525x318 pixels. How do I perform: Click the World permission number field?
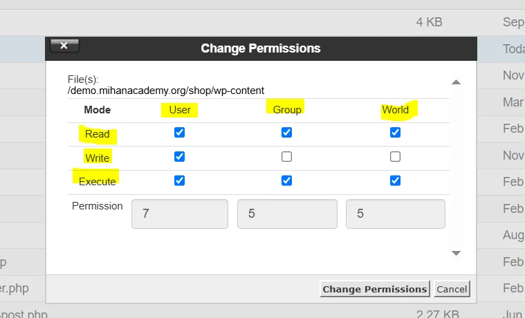coord(395,214)
